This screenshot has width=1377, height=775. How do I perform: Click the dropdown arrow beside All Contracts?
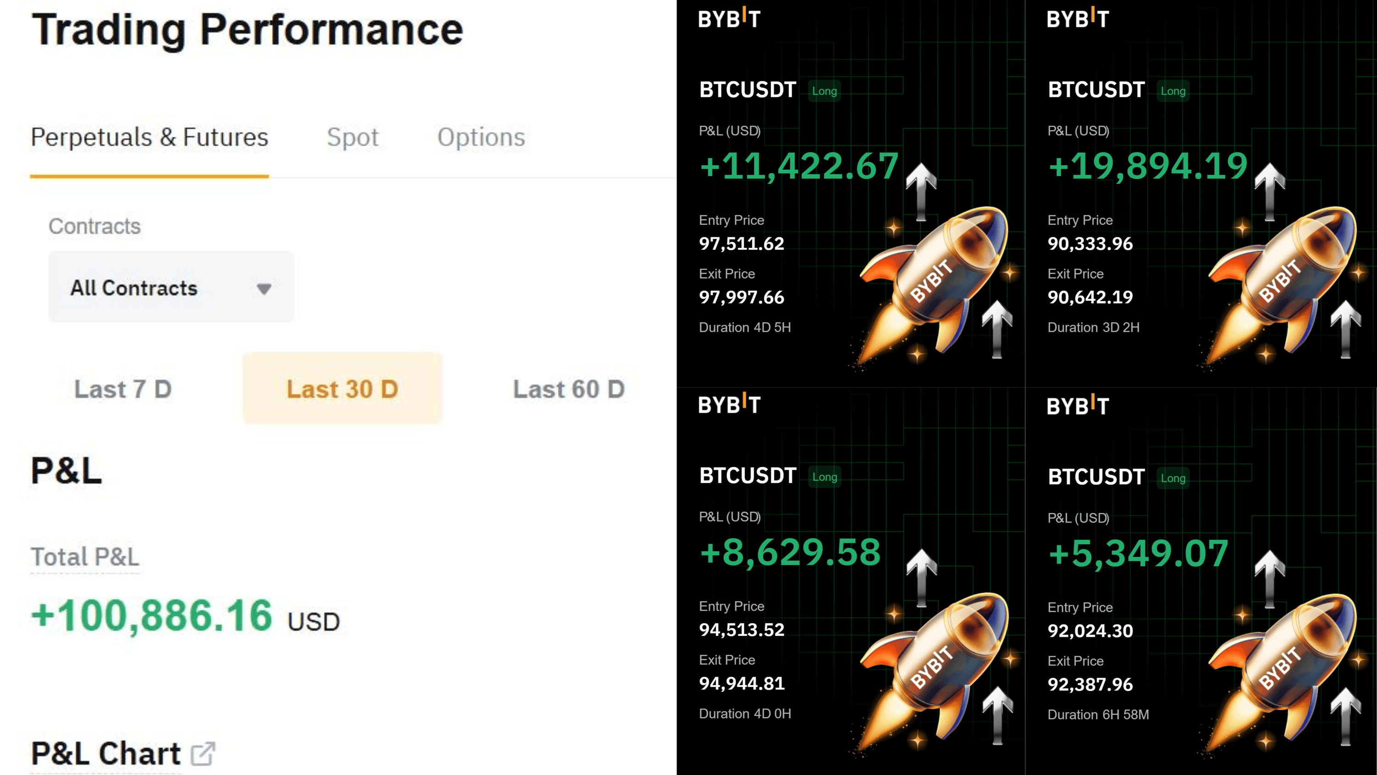(x=263, y=289)
